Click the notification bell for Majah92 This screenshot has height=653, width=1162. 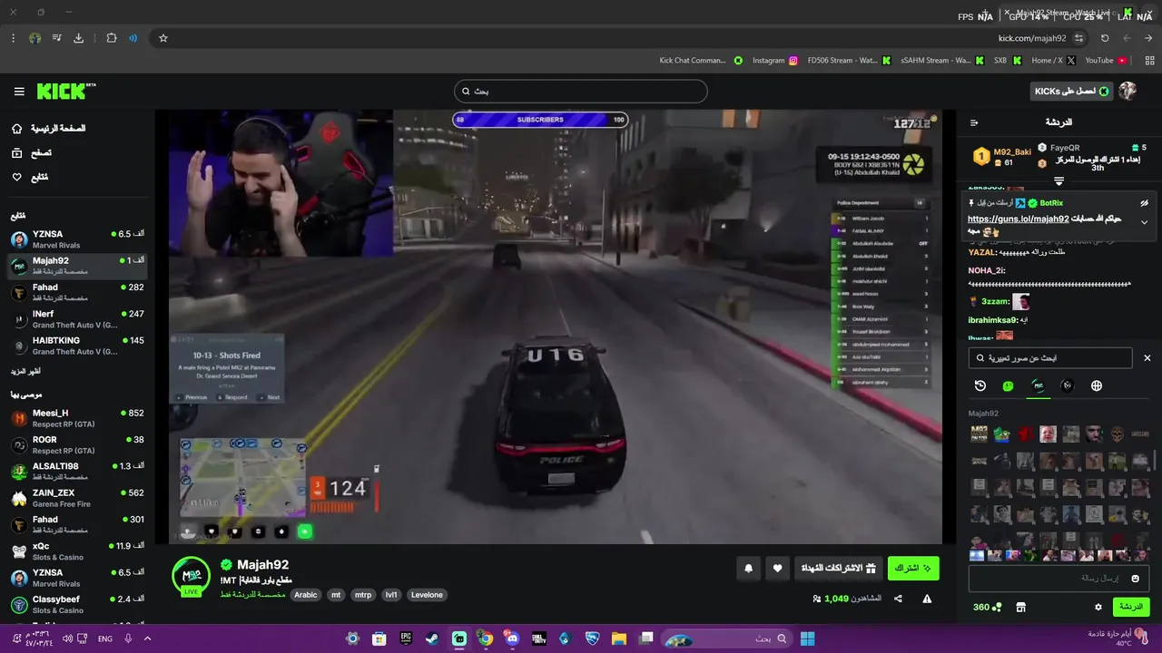(749, 569)
